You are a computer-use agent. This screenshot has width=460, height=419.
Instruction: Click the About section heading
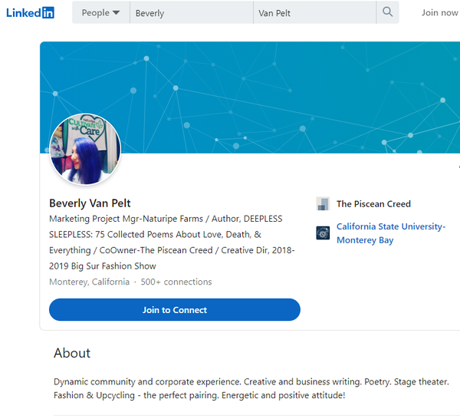(72, 353)
